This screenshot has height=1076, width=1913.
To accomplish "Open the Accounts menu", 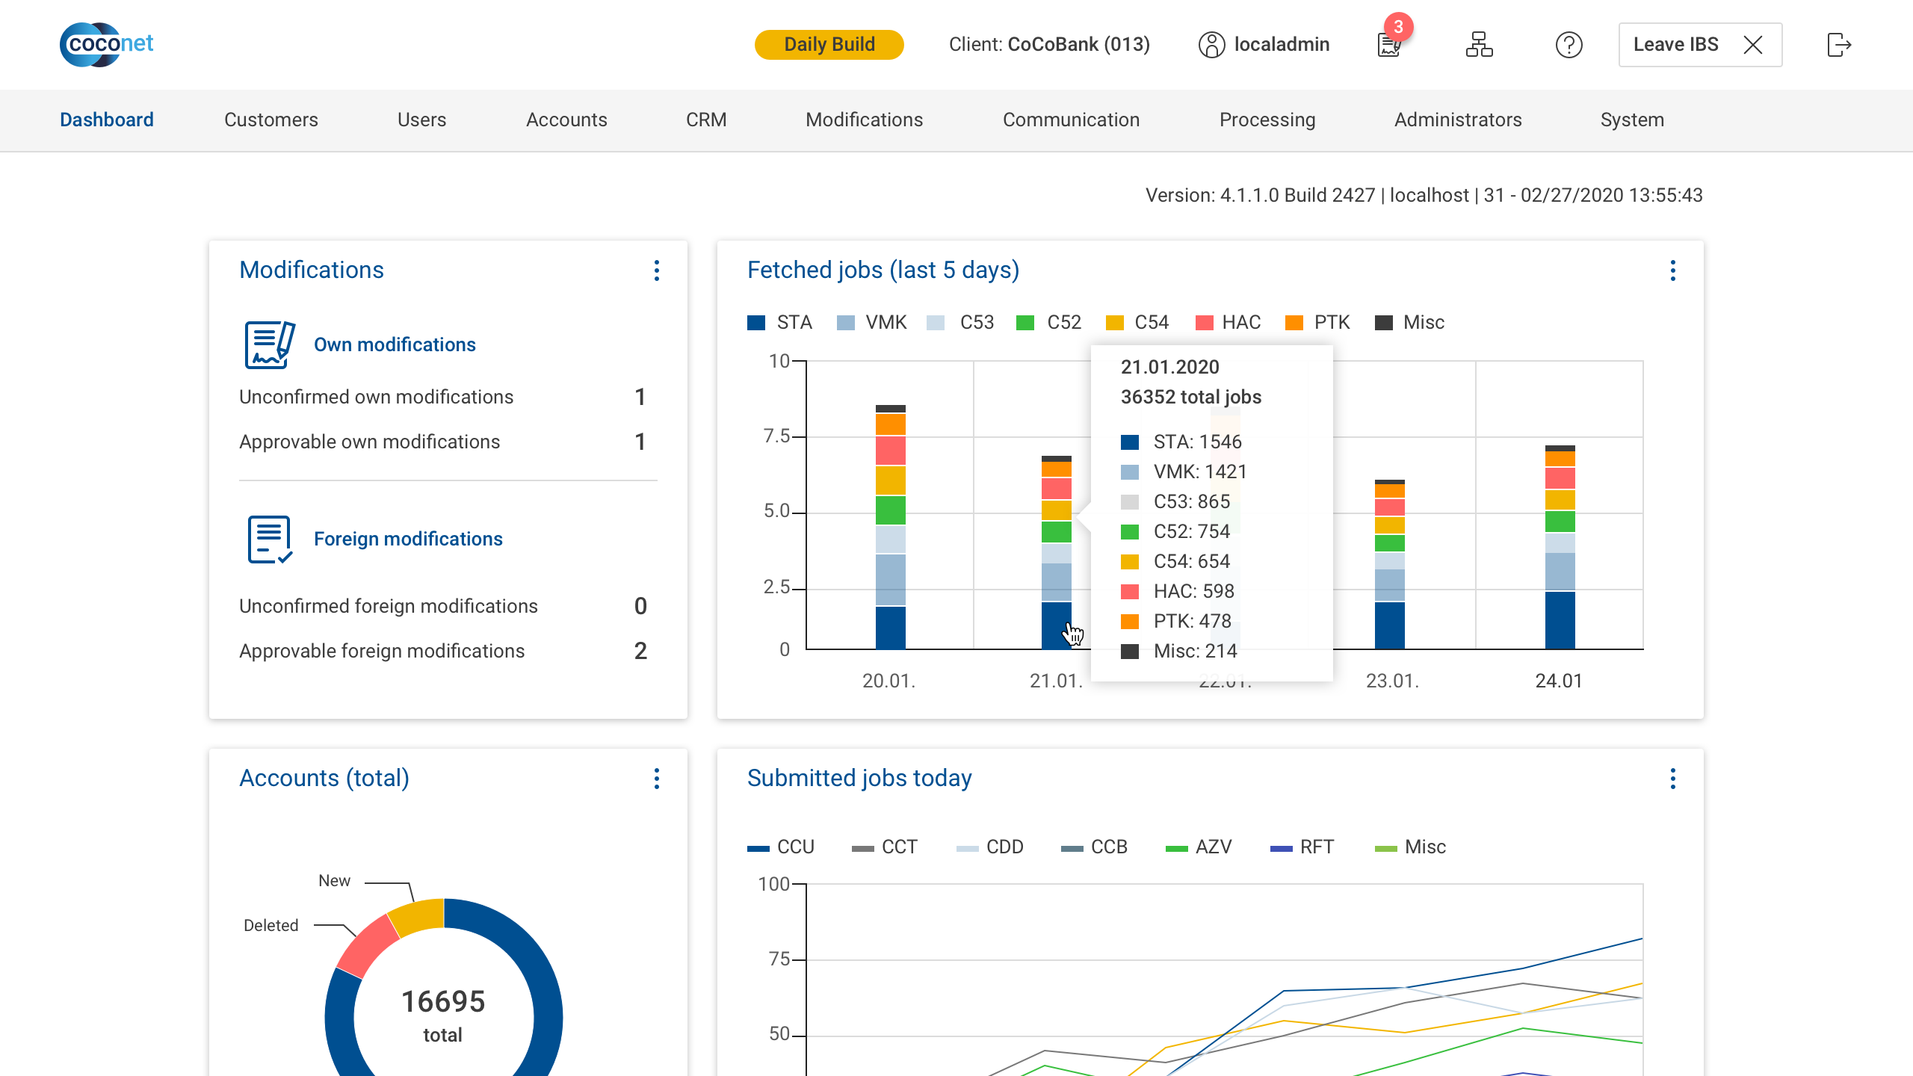I will (566, 120).
